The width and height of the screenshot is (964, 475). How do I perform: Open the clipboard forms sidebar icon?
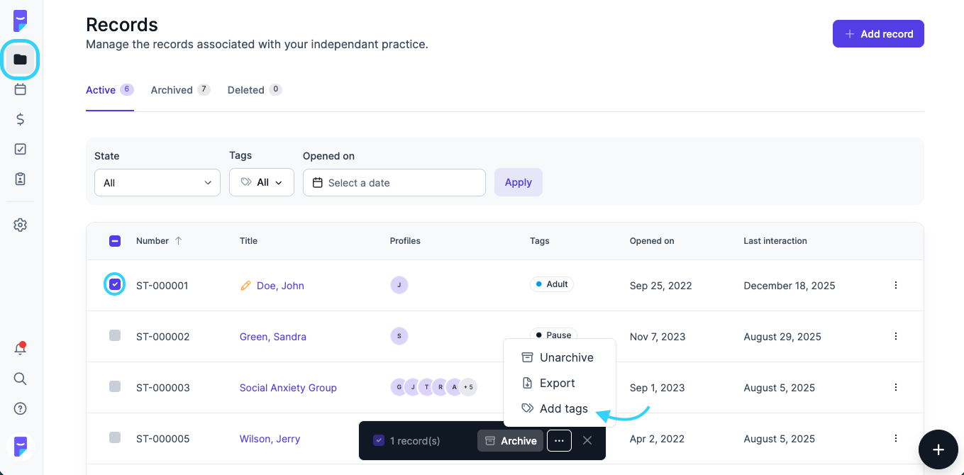tap(21, 179)
